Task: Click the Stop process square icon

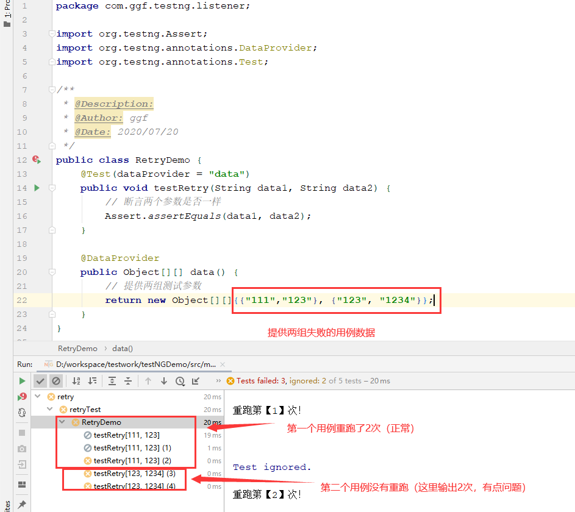Action: pyautogui.click(x=22, y=433)
